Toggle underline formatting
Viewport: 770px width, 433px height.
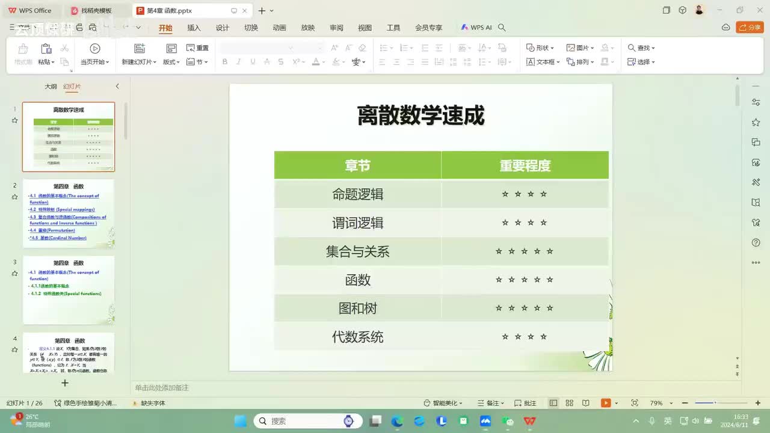[253, 62]
